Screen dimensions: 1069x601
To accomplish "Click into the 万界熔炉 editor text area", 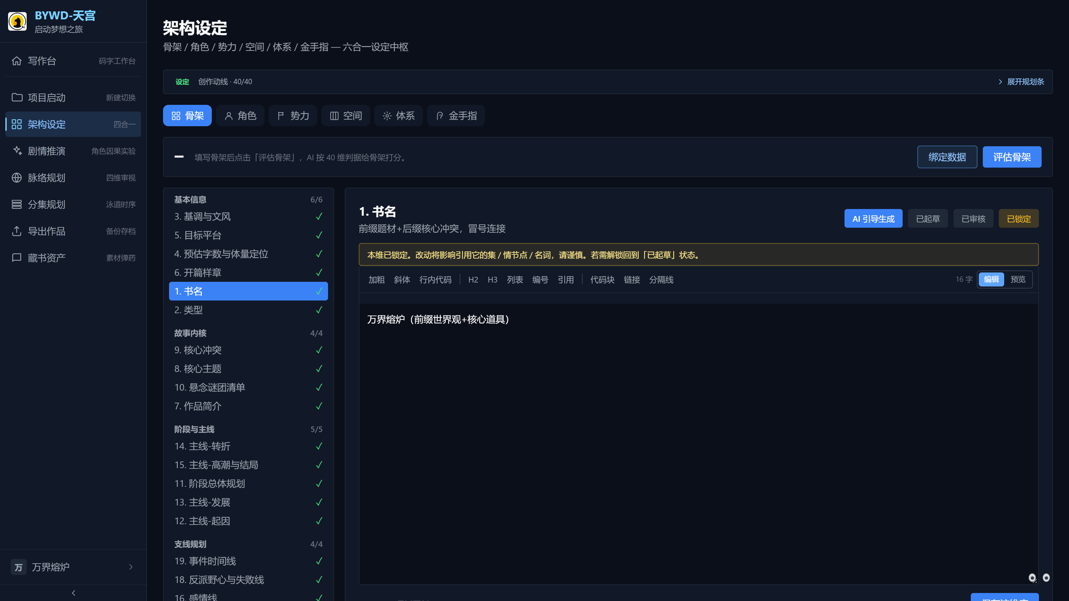I will tap(699, 444).
